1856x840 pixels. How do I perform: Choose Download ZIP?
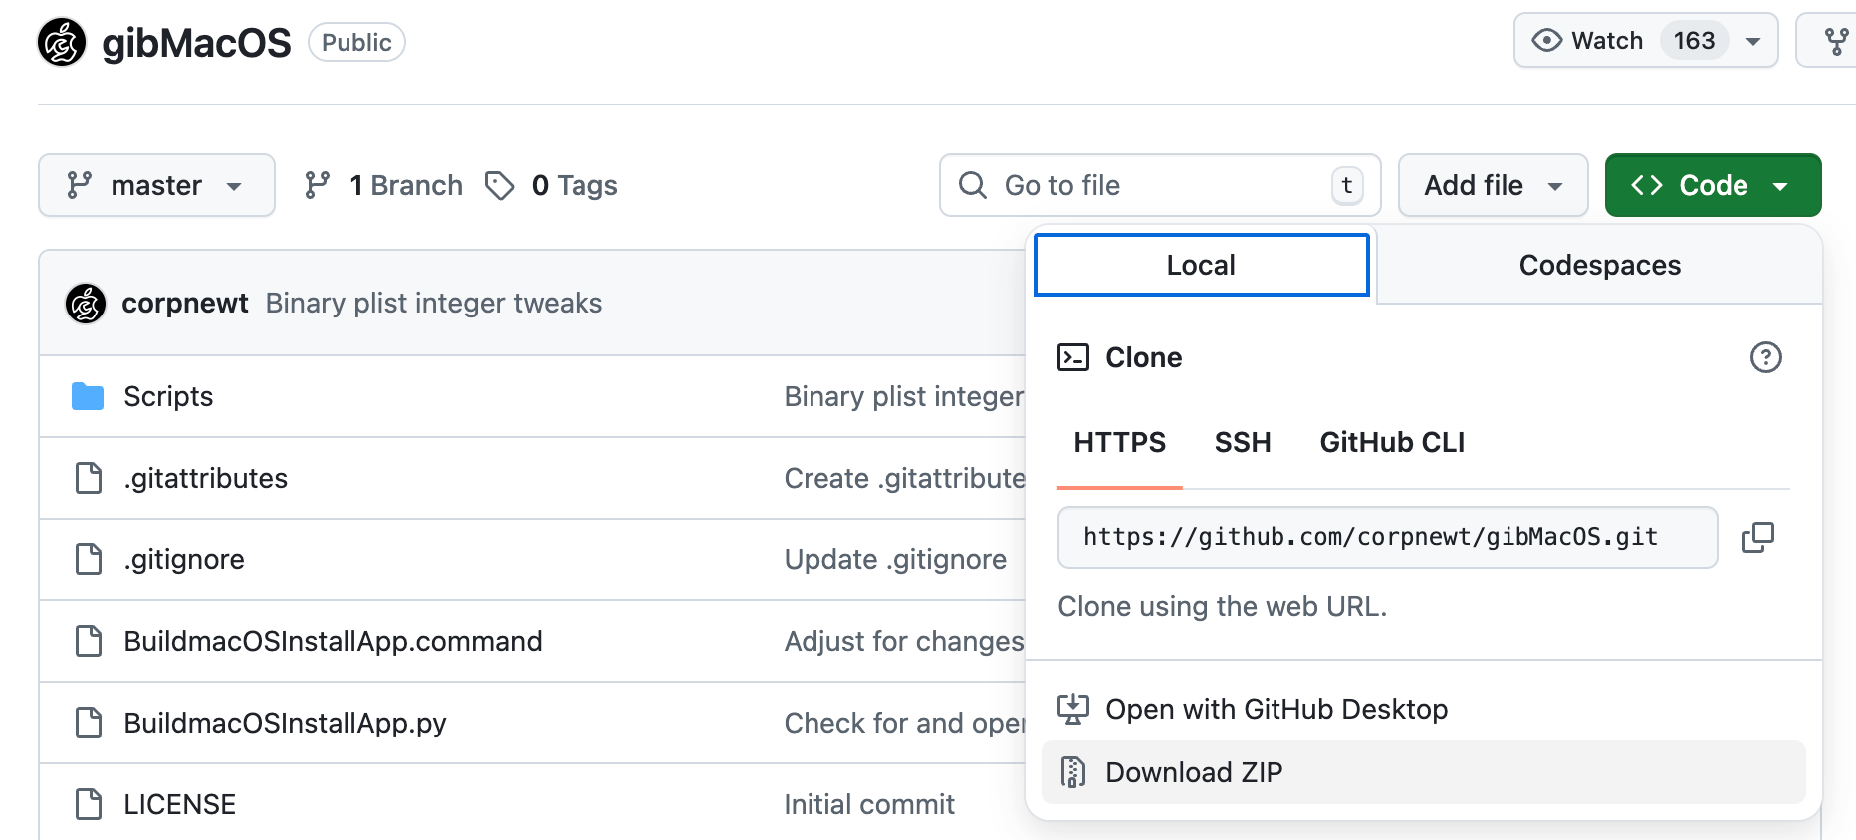[1194, 772]
